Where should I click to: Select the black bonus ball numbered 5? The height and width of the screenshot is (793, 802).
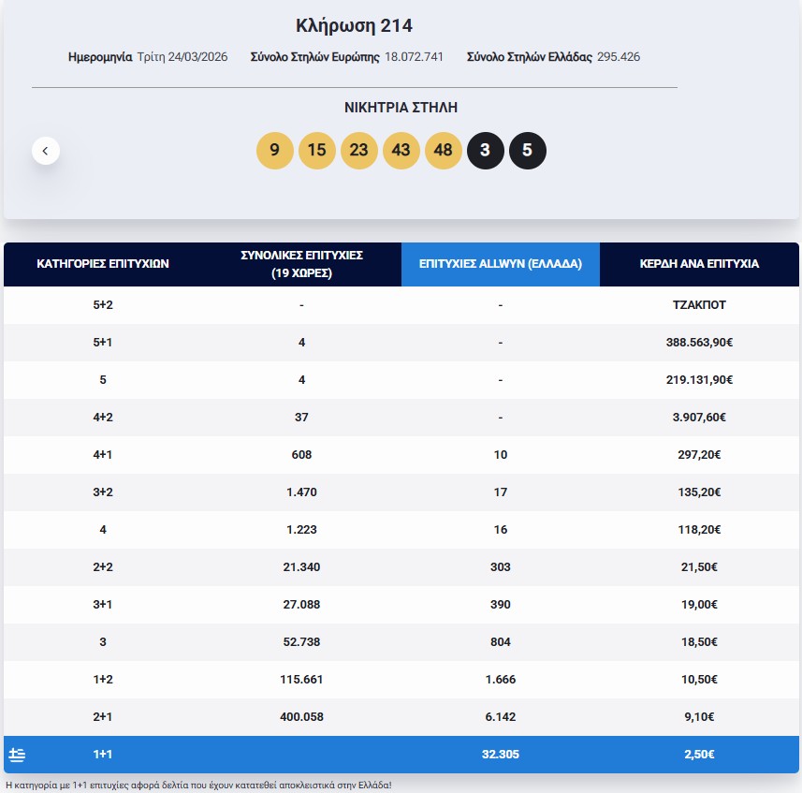(x=528, y=150)
